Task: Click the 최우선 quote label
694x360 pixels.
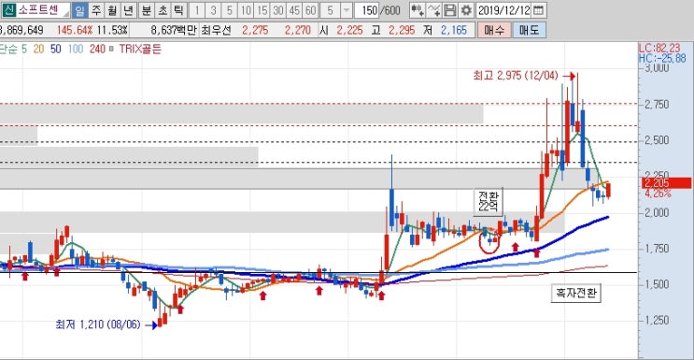Action: coord(216,30)
